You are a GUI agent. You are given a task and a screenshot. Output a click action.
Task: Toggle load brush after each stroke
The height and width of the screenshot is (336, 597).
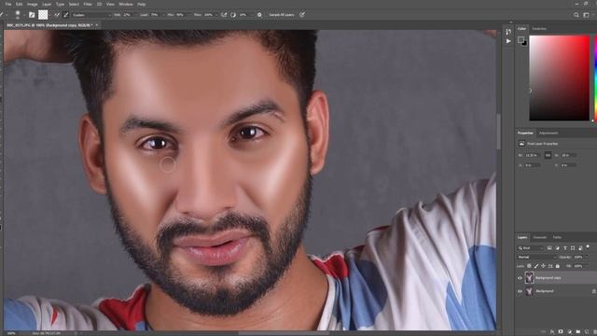[x=57, y=15]
